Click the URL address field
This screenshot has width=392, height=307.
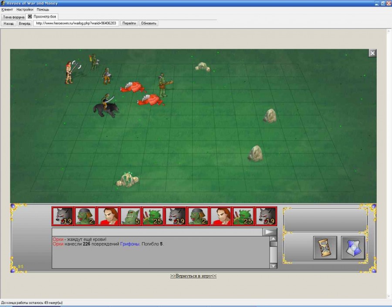(76, 23)
